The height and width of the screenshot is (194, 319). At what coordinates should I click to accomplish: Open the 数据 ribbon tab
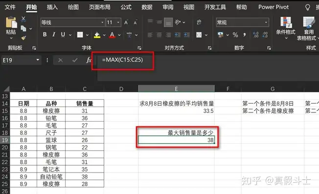pos(147,7)
